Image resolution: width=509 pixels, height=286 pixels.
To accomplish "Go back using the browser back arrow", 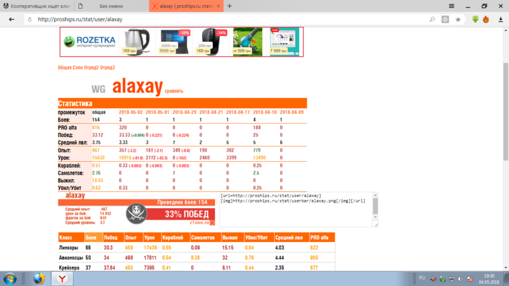I will [11, 20].
